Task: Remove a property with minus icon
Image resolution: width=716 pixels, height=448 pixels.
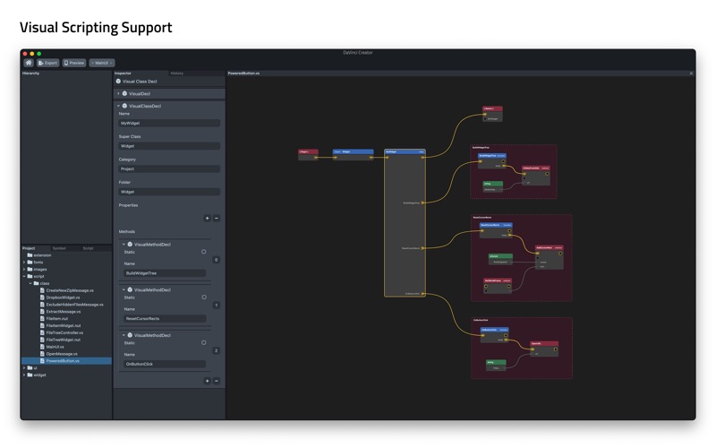Action: 217,218
